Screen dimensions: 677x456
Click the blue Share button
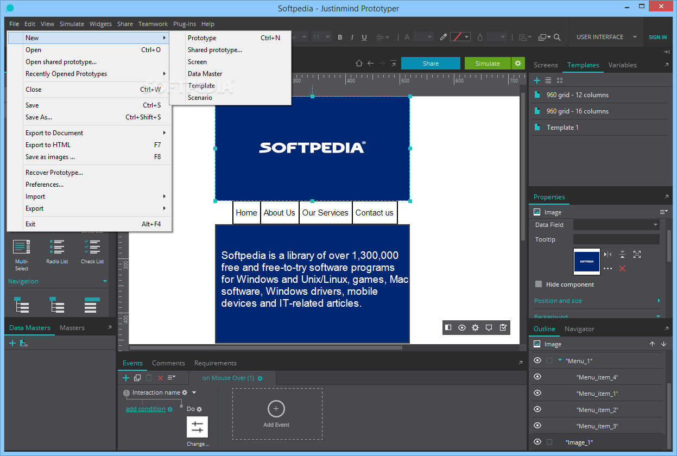pyautogui.click(x=431, y=64)
